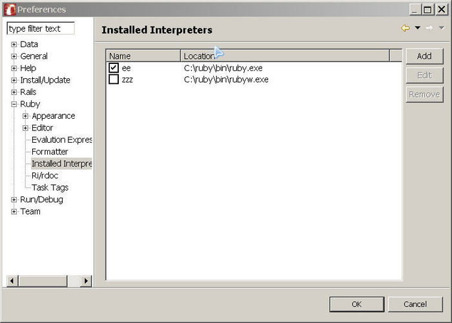Expand the Rails tree node
The height and width of the screenshot is (323, 452).
pyautogui.click(x=14, y=92)
